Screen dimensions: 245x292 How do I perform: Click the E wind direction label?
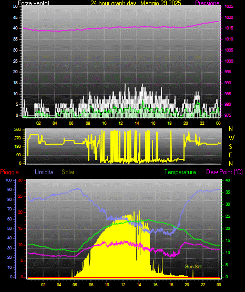[x=230, y=155]
